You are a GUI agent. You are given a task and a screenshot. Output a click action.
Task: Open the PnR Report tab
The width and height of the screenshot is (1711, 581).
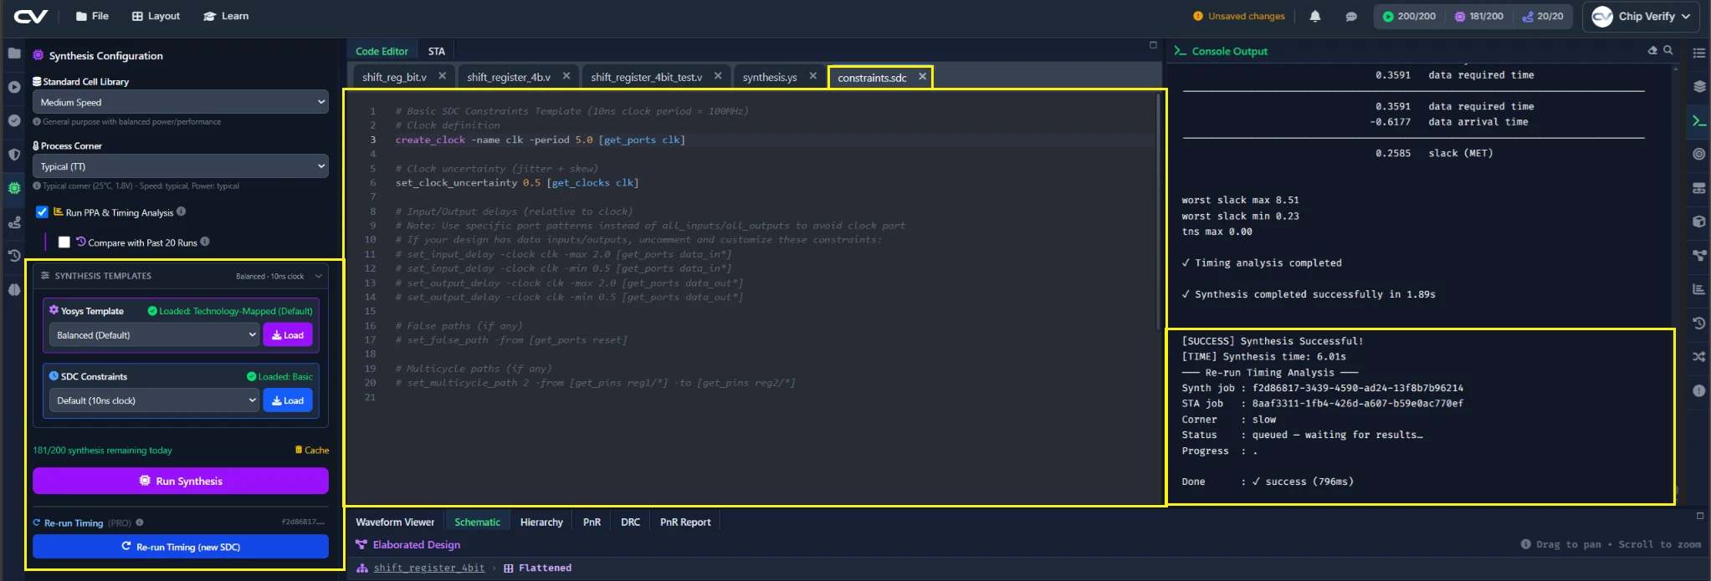(685, 522)
